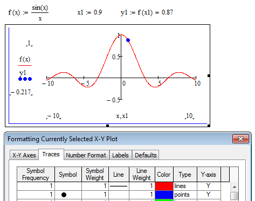Click the Y-axis column header

click(x=209, y=174)
